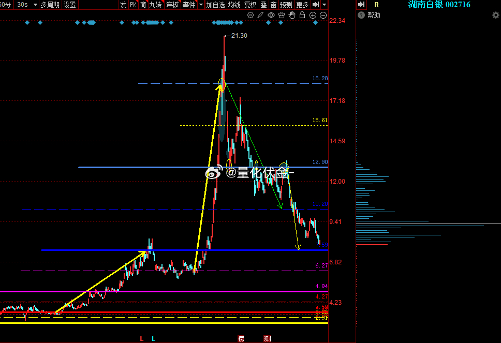Open 多周期 multi-period view
501x343 pixels.
[50, 5]
